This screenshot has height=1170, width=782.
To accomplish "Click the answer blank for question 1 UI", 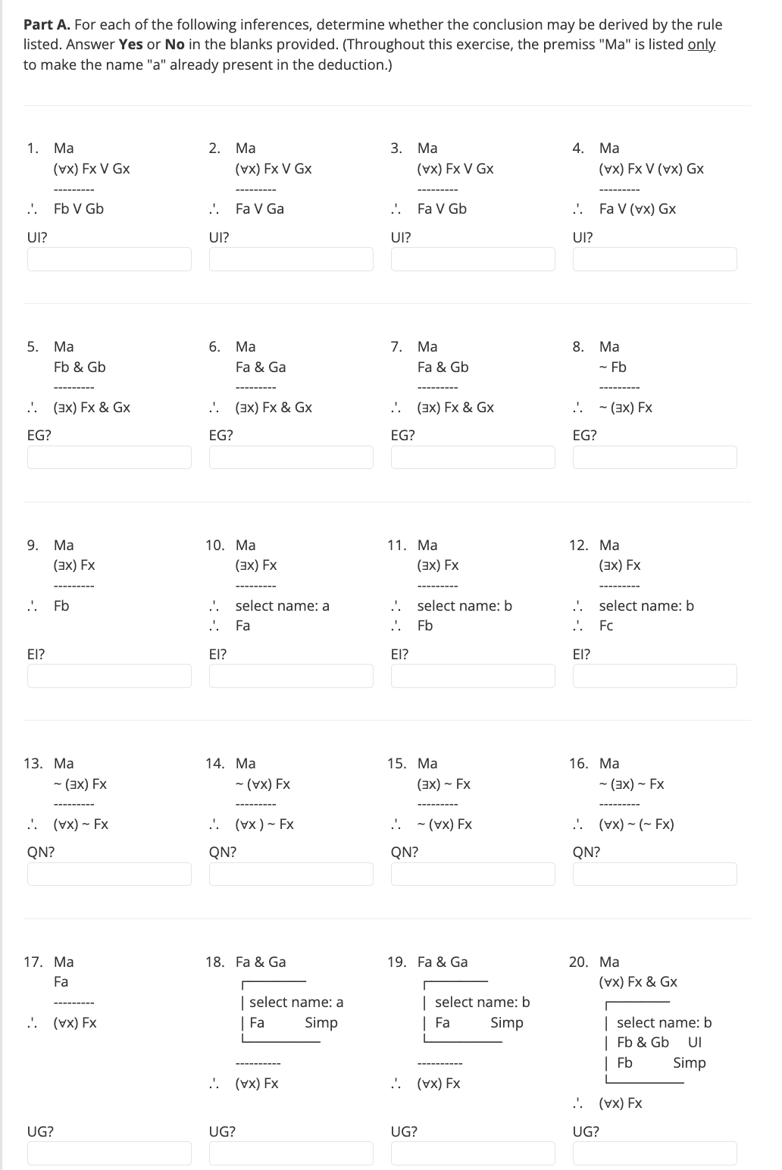I will pos(109,259).
